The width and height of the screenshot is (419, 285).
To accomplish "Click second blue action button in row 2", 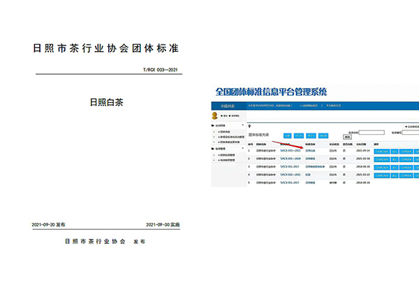I will pos(395,159).
